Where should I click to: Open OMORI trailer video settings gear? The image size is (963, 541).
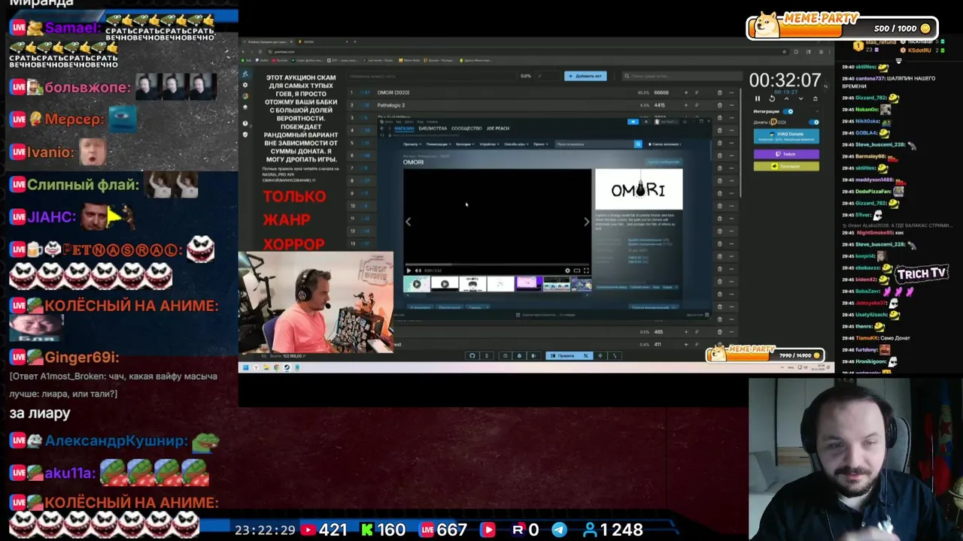click(568, 270)
